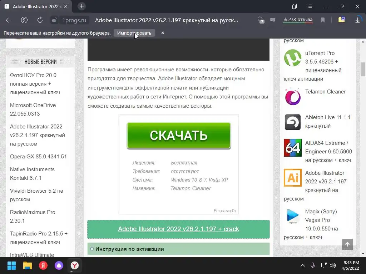Bookmark this page with the bookmark icon
Viewport: 366px width, 274px height.
323,20
